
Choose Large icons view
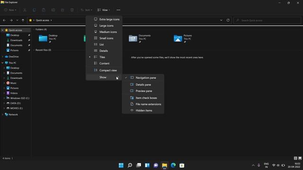point(104,25)
